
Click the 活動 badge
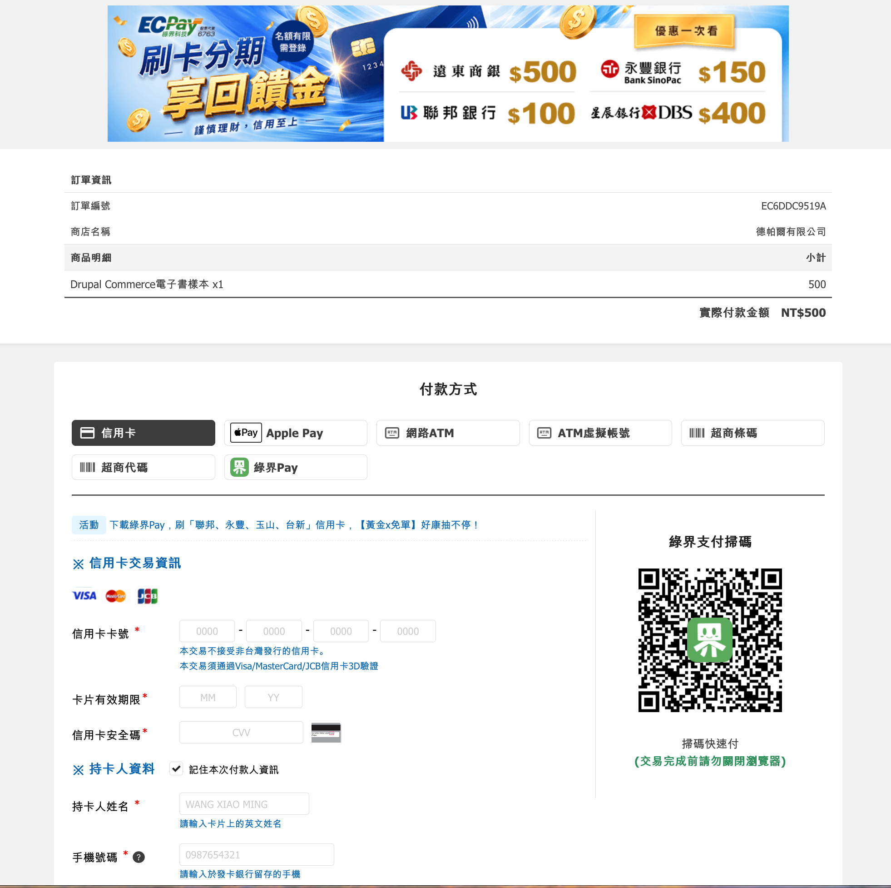click(89, 525)
